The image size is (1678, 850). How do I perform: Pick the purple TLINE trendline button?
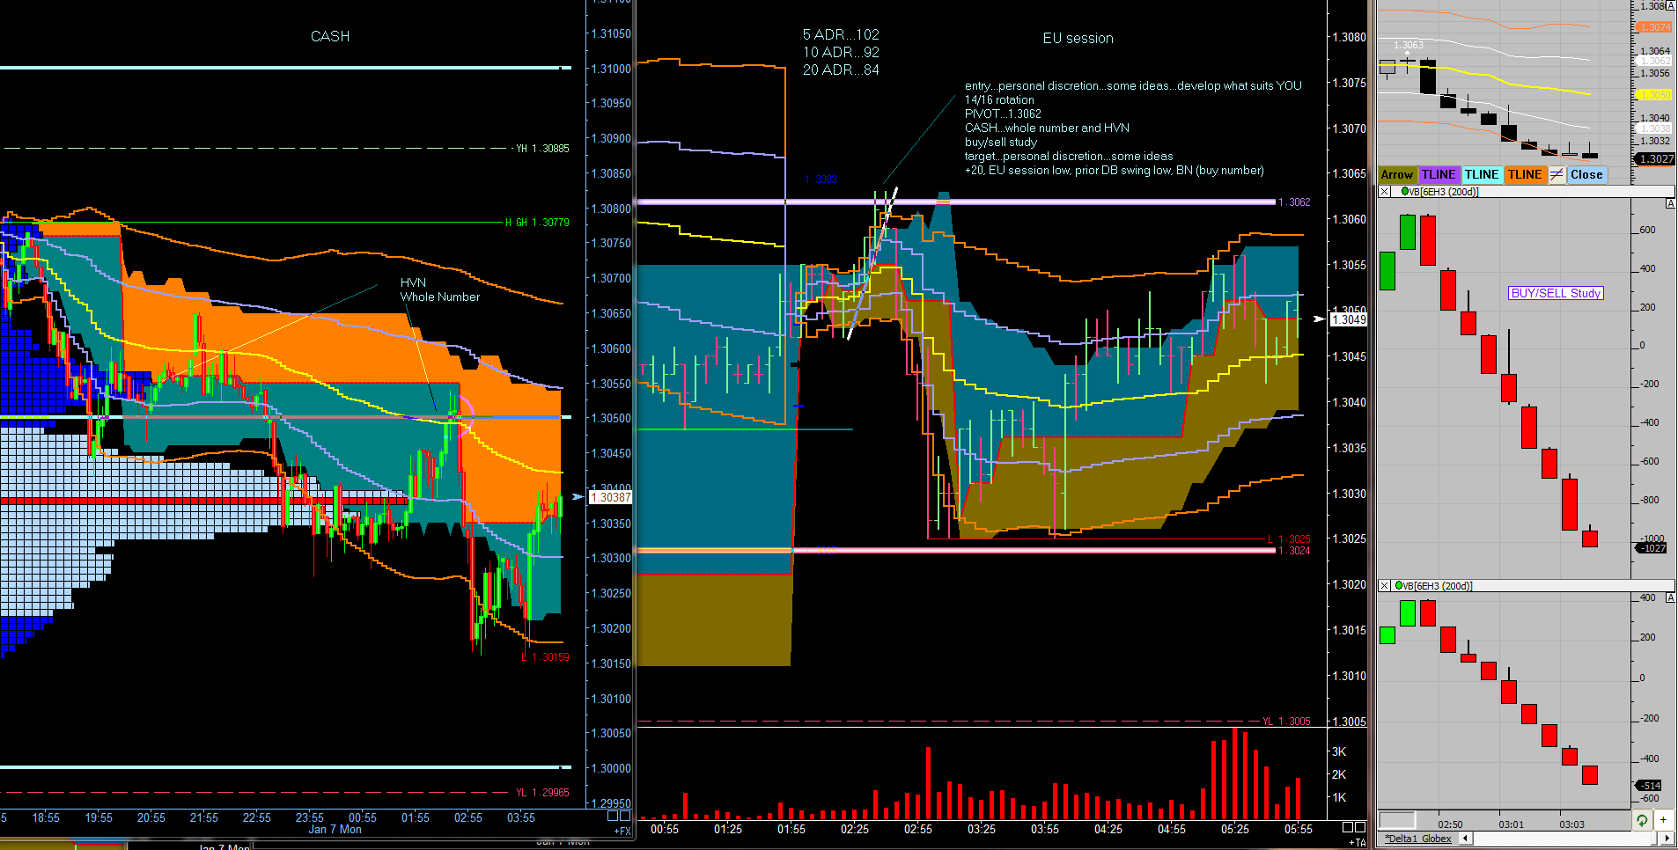[1439, 174]
